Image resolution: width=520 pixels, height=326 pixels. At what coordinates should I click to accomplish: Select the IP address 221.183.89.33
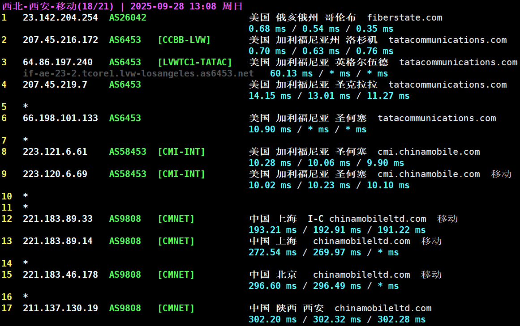click(x=57, y=219)
